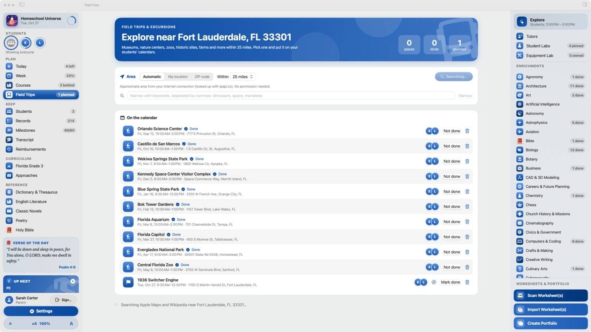
Task: Click the flag icon for 1936 Switcher Engine
Action: coord(128,282)
